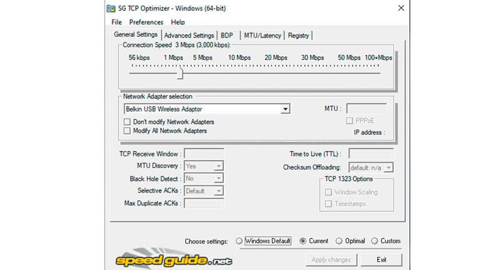Open the File menu

[117, 22]
